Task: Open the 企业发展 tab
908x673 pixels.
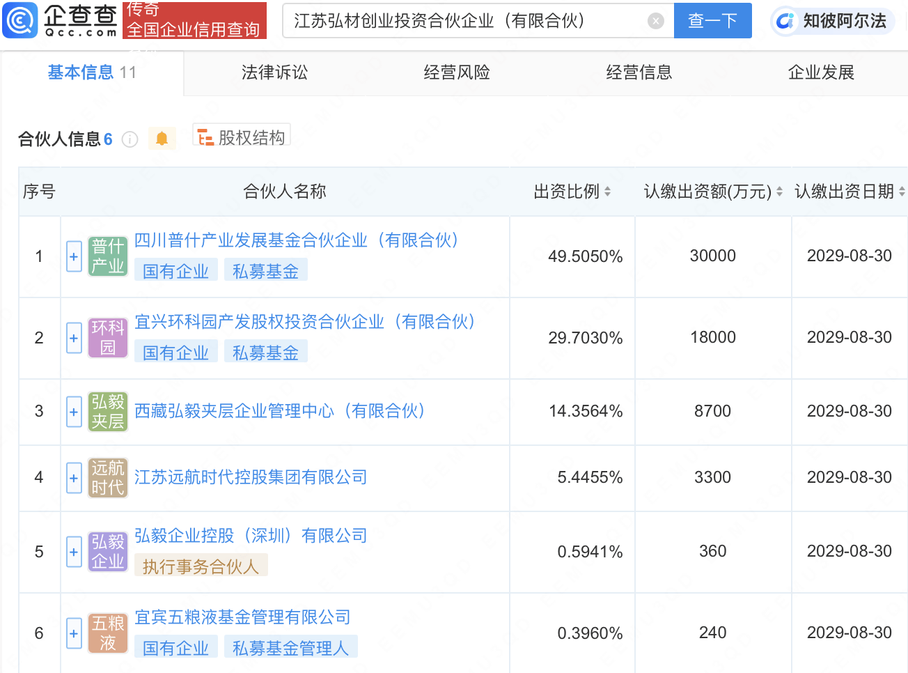Action: click(821, 72)
